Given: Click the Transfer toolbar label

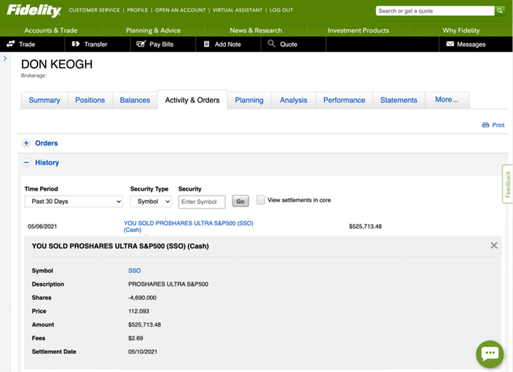Looking at the screenshot, I should point(96,44).
